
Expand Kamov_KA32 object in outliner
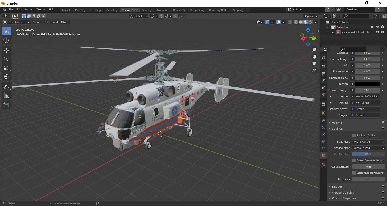coord(333,32)
